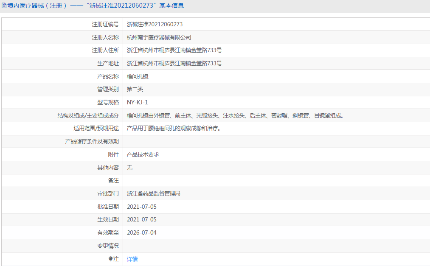Click the 批准日期 label
This screenshot has height=266, width=430.
[108, 207]
